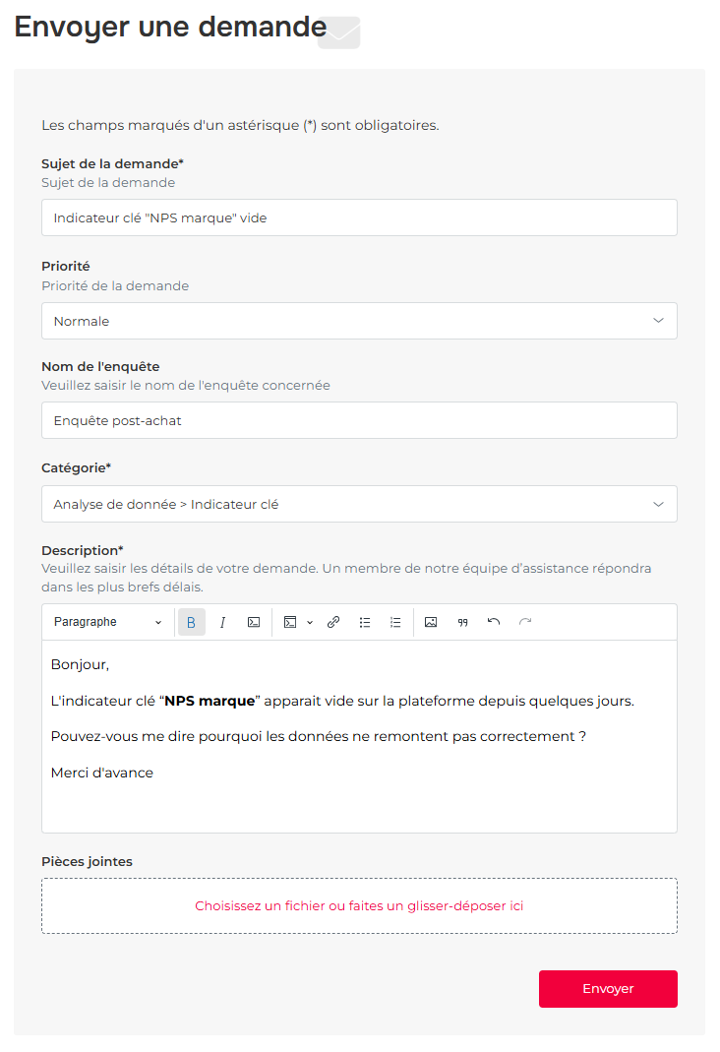The height and width of the screenshot is (1052, 720).
Task: Click the Nom de l'enquête field
Action: point(359,420)
